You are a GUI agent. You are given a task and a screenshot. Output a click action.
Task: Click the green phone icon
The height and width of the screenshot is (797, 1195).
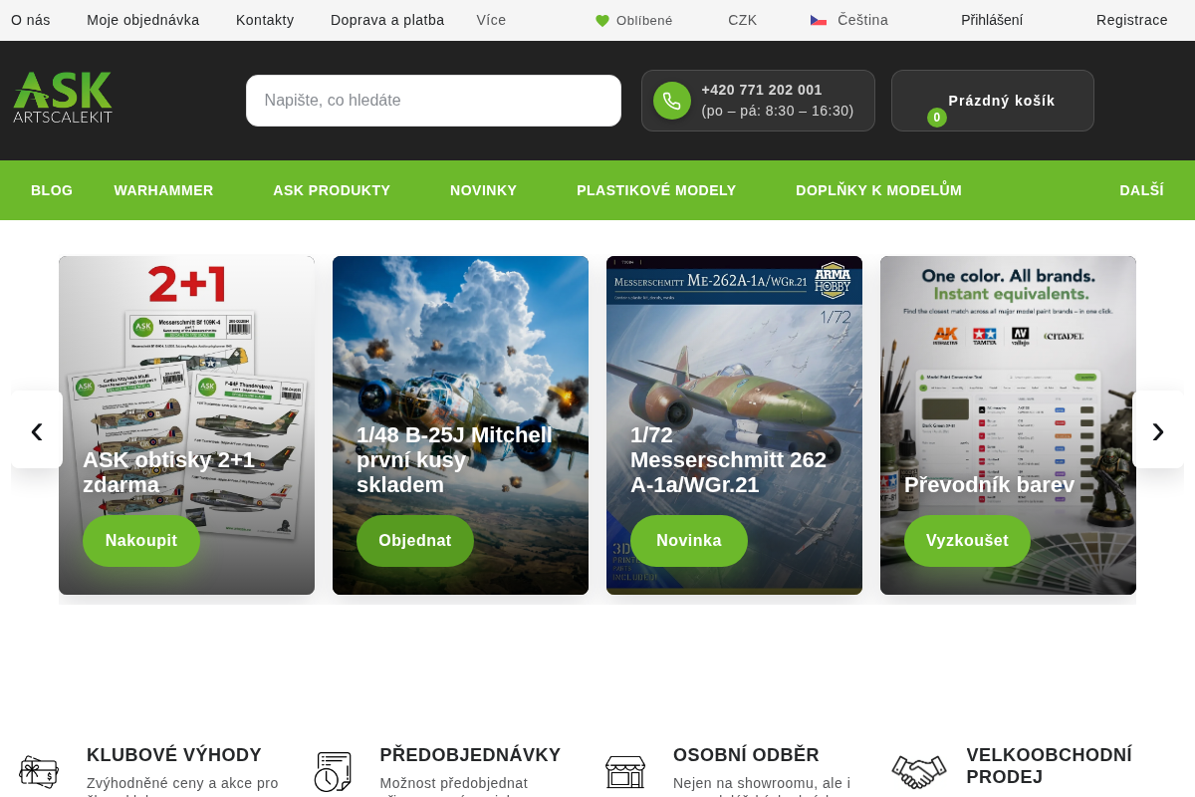672,101
